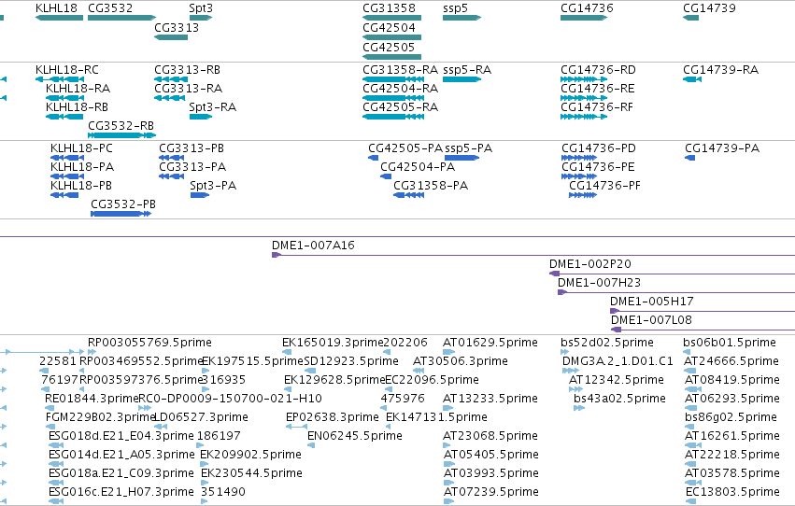The height and width of the screenshot is (506, 795).
Task: Click the SD12923.5prime EST
Action: 310,371
